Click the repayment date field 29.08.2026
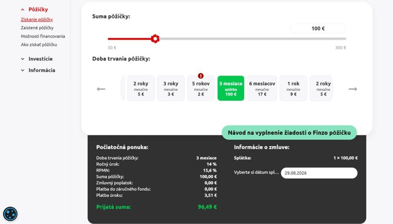Viewport: 393px width, 224px height. coord(319,173)
